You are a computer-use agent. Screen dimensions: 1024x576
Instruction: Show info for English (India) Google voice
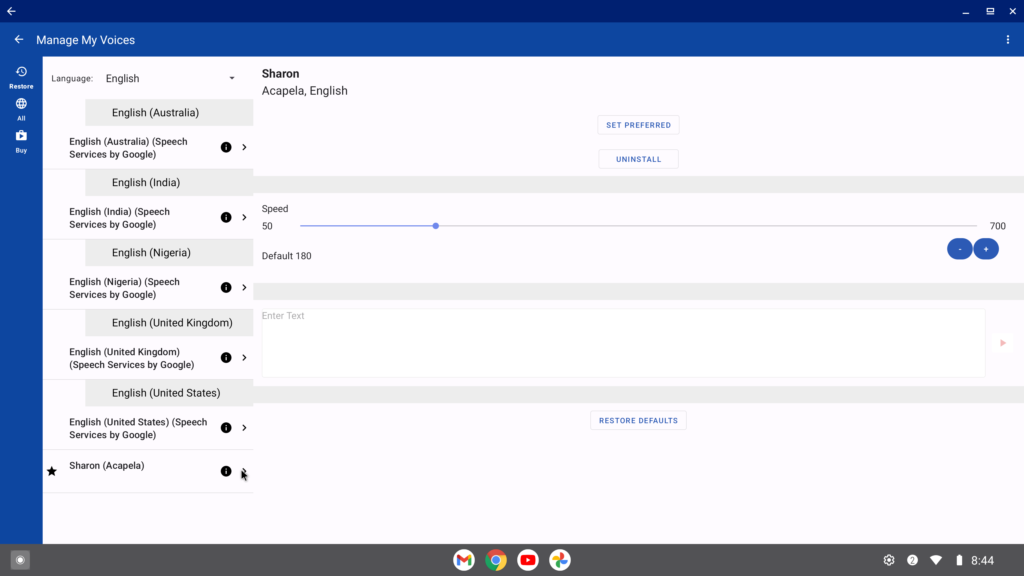coord(226,217)
